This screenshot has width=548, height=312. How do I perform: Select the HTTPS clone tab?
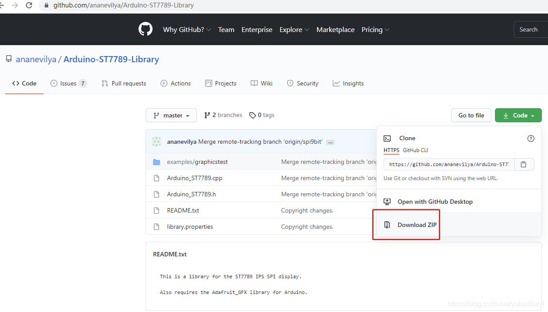coord(391,150)
